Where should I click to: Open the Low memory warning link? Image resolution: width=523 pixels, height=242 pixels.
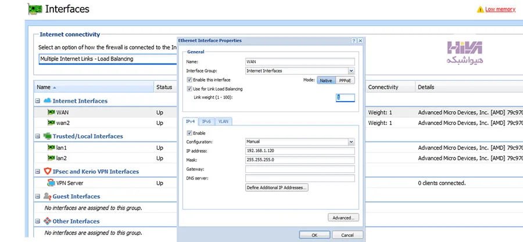(x=500, y=9)
